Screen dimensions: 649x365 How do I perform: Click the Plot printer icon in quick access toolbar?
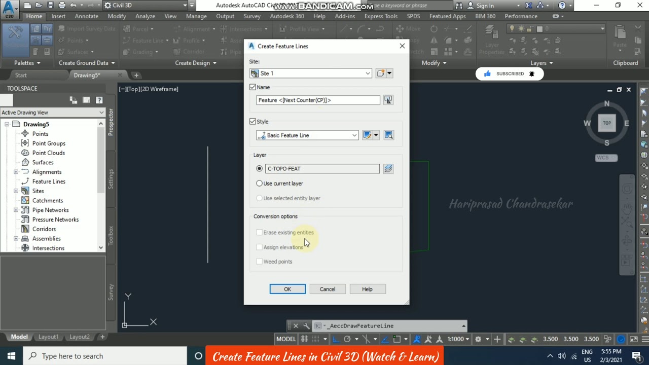tap(62, 6)
